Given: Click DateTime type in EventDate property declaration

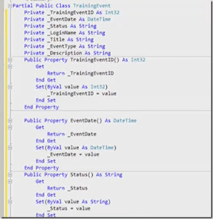Looking at the screenshot, I should tap(125, 121).
